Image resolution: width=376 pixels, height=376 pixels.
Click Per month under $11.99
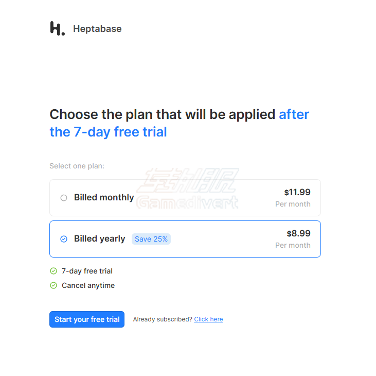coord(293,204)
